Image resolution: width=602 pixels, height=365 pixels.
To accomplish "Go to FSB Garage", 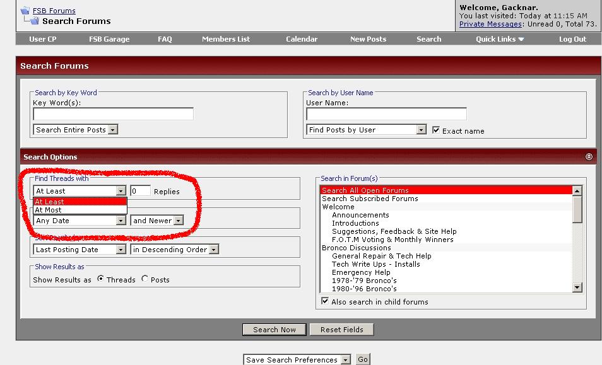I will (x=109, y=39).
